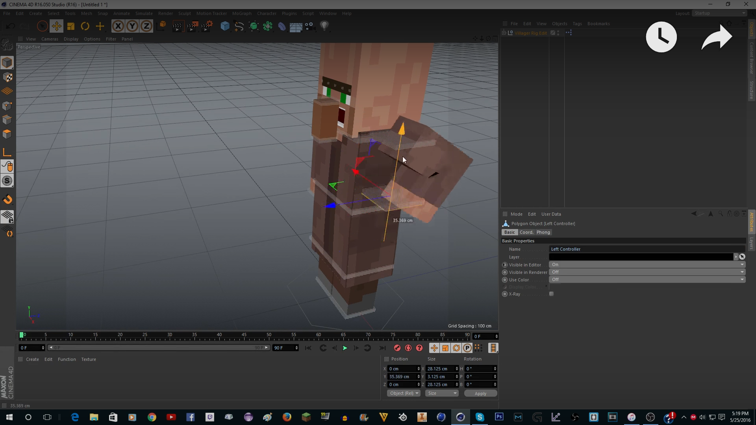Open the Character menu
The image size is (756, 425).
point(267,13)
